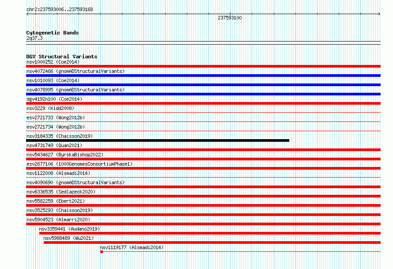Click the red bar under nsv5904523

[203, 224]
